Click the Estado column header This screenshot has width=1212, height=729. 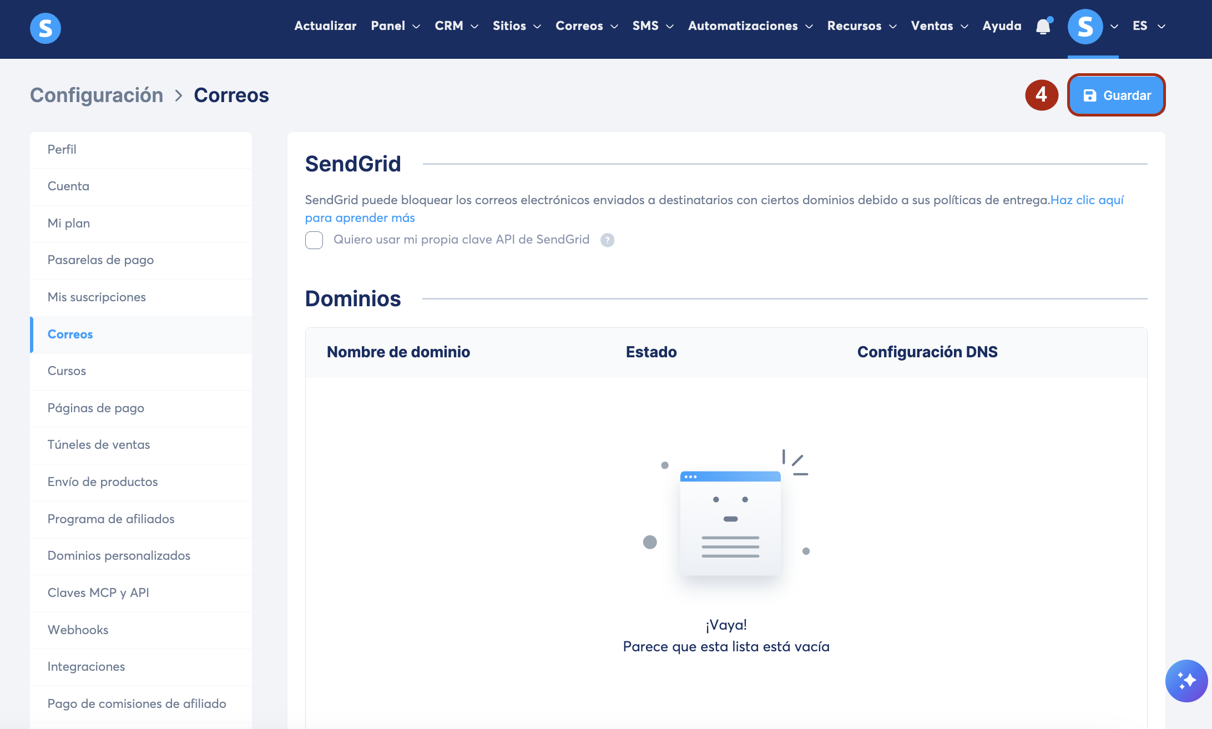(652, 352)
